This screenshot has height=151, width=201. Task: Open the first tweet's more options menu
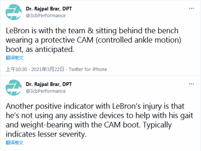tap(191, 9)
